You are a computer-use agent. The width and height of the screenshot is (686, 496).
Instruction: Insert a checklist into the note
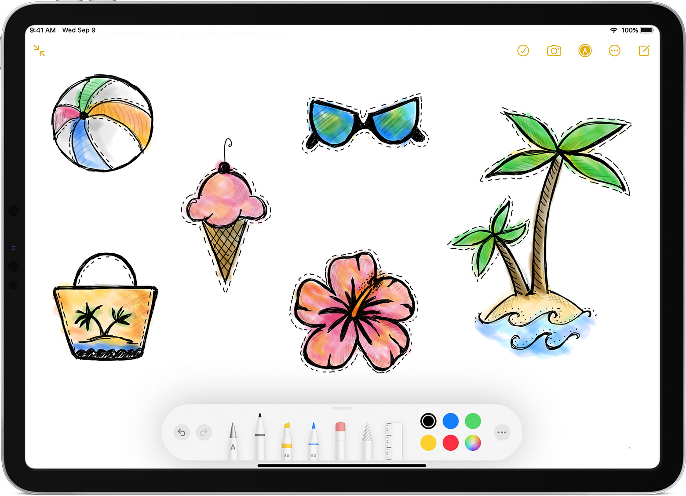(x=523, y=51)
